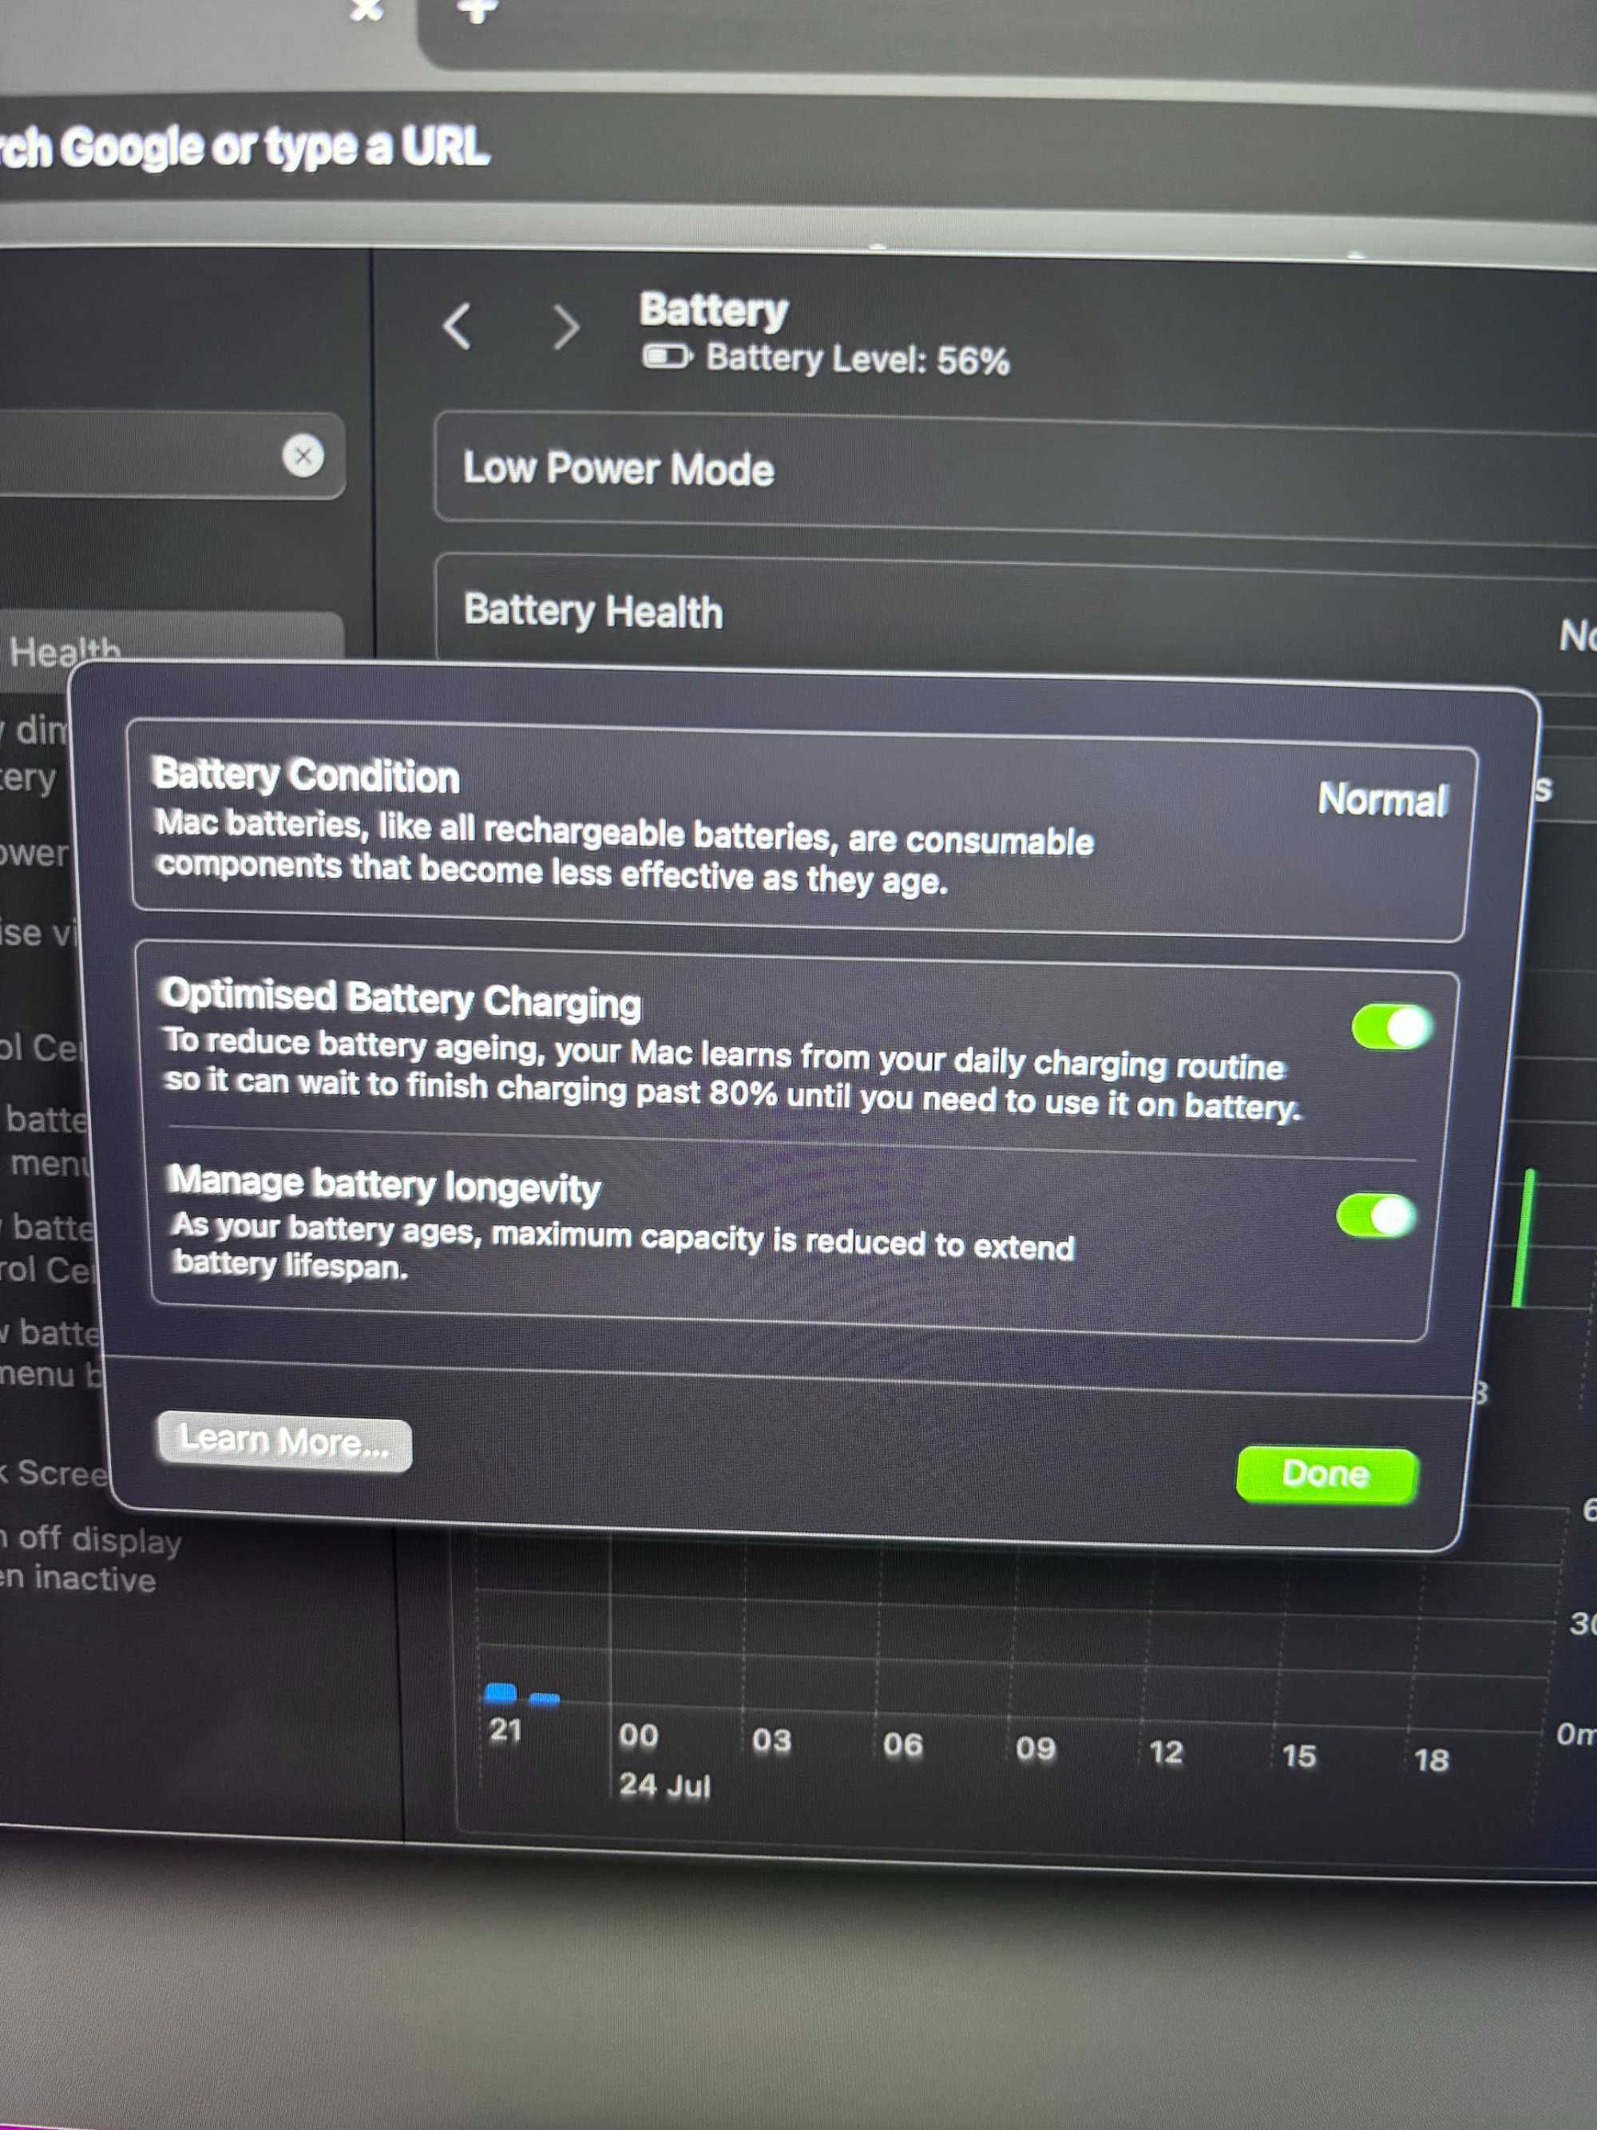Click the 18 hour label on chart
The width and height of the screenshot is (1597, 2130).
(x=1432, y=1760)
